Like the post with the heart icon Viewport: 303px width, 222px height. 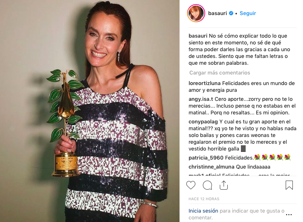click(191, 185)
